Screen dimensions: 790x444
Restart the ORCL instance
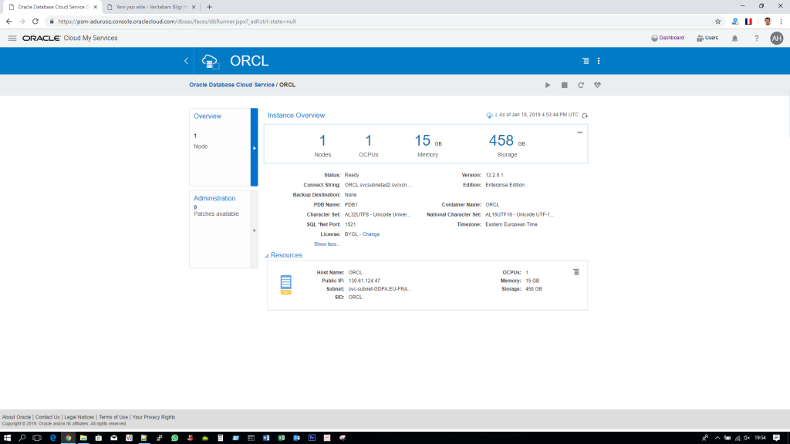[581, 85]
